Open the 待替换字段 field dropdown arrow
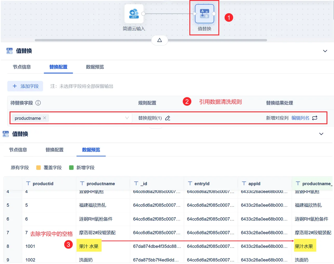Image resolution: width=334 pixels, height=264 pixels. pyautogui.click(x=127, y=118)
